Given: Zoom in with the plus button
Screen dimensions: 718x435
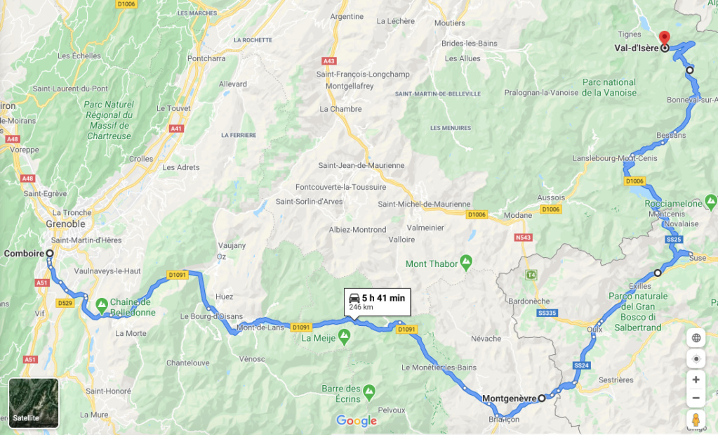Looking at the screenshot, I should coord(696,379).
